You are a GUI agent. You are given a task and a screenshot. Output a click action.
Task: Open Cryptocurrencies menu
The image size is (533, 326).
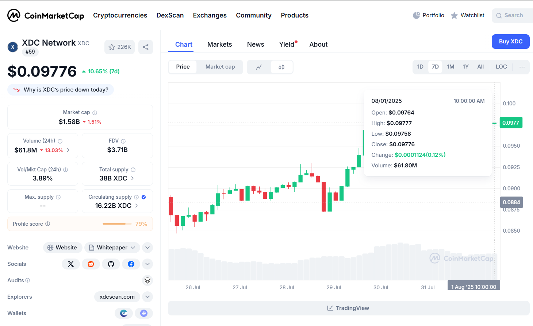(120, 15)
